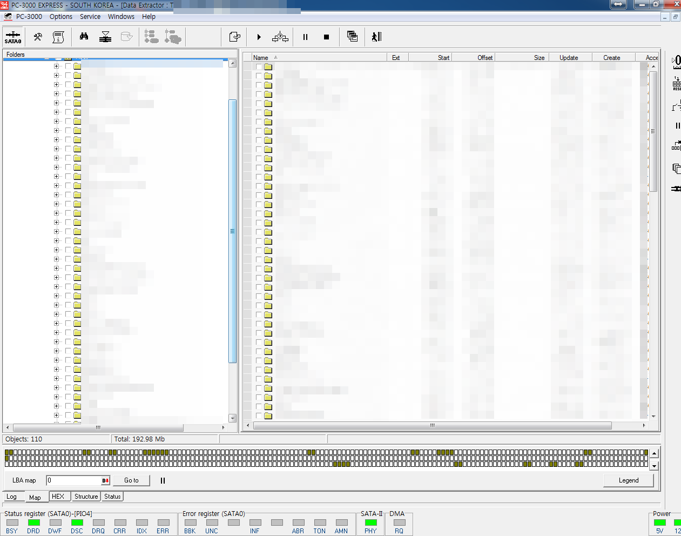Sort file list by Name column
The width and height of the screenshot is (681, 536).
(x=319, y=57)
